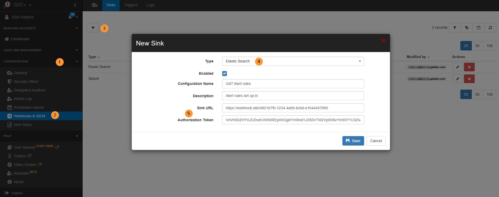The image size is (499, 197).
Task: Click the settings gears icon in top bar
Action: tap(95, 5)
